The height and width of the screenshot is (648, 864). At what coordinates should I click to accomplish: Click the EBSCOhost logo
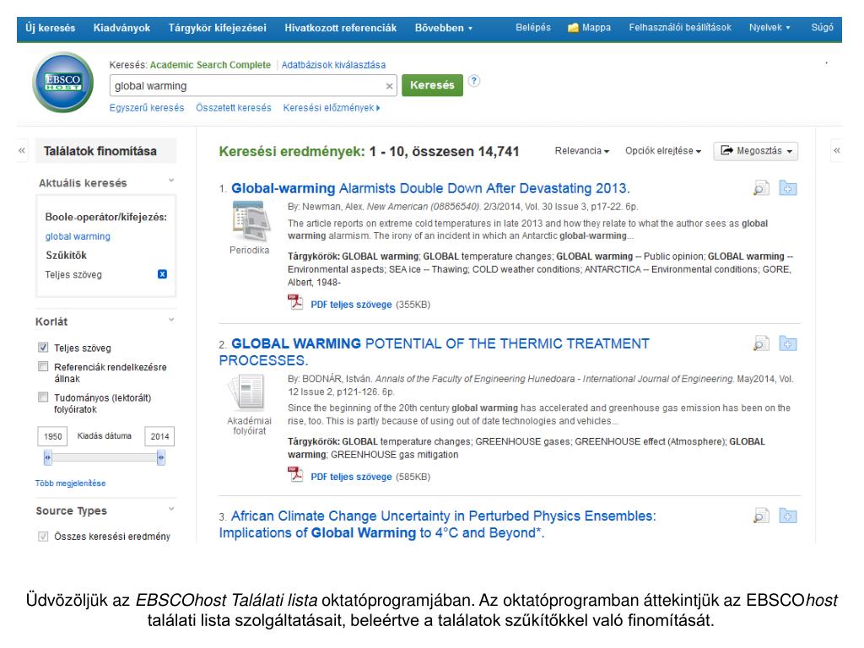(62, 82)
